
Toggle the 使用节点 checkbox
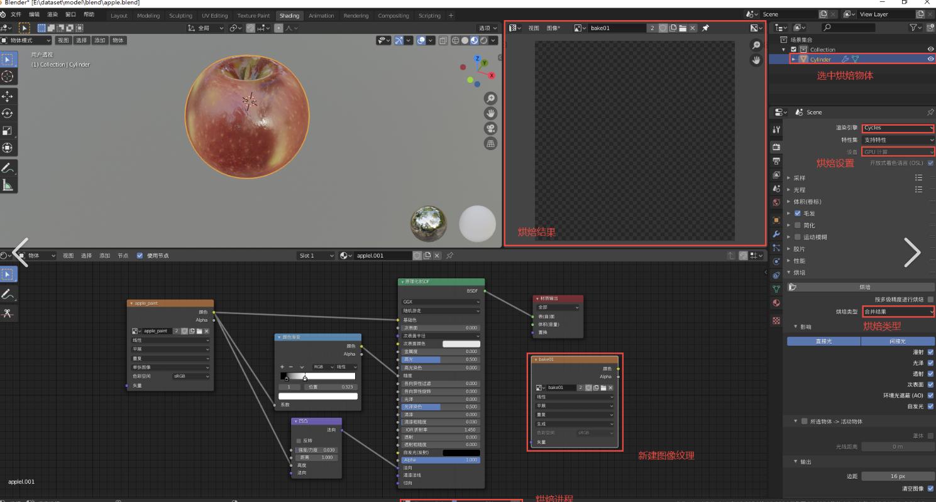(140, 256)
